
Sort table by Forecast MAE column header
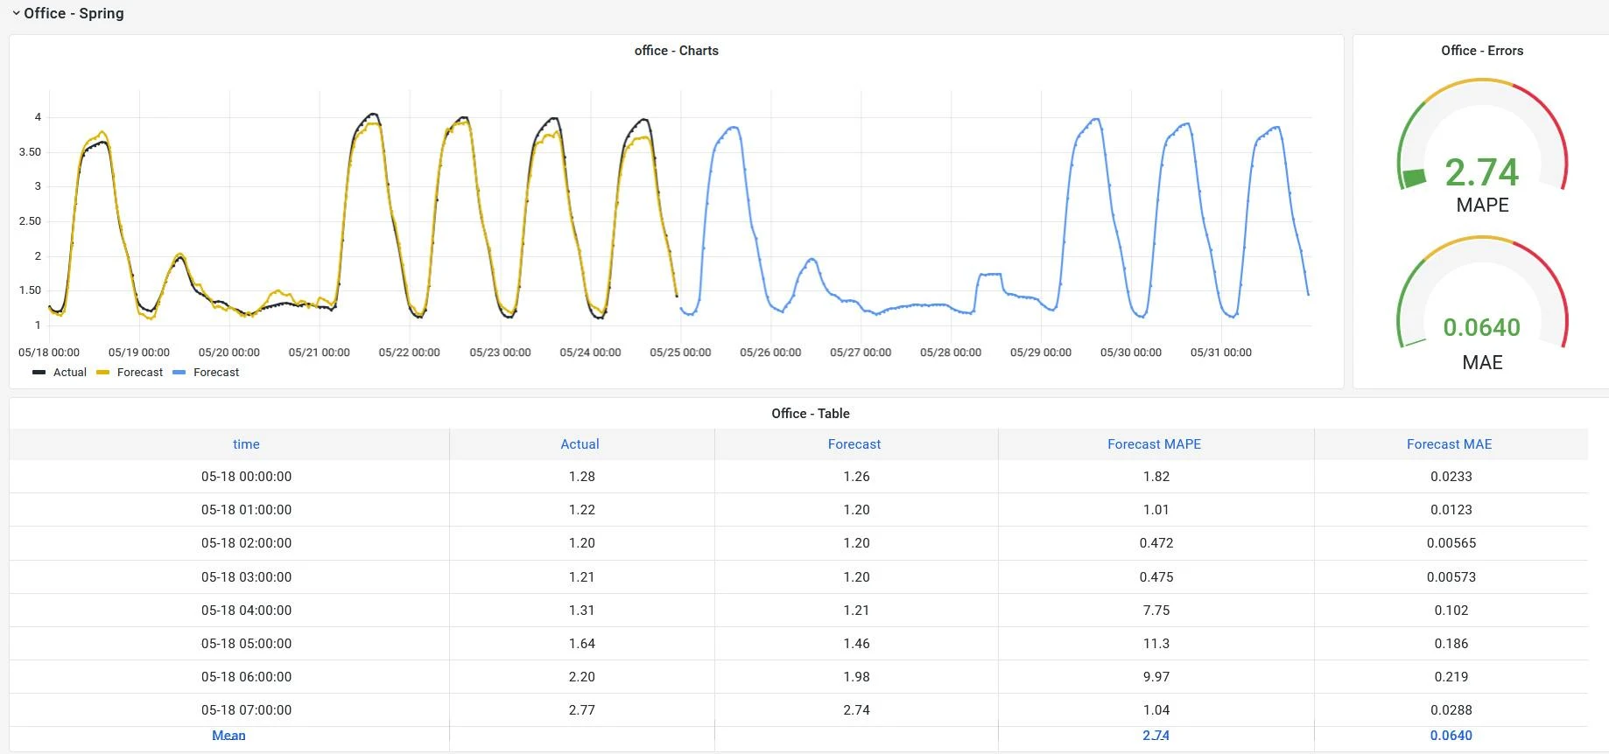[1449, 444]
